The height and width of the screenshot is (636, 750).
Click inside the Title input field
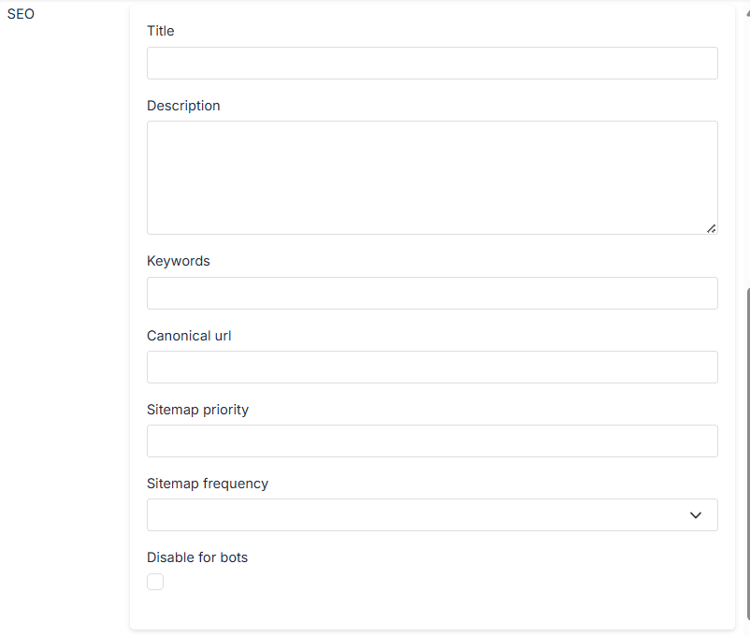[432, 63]
